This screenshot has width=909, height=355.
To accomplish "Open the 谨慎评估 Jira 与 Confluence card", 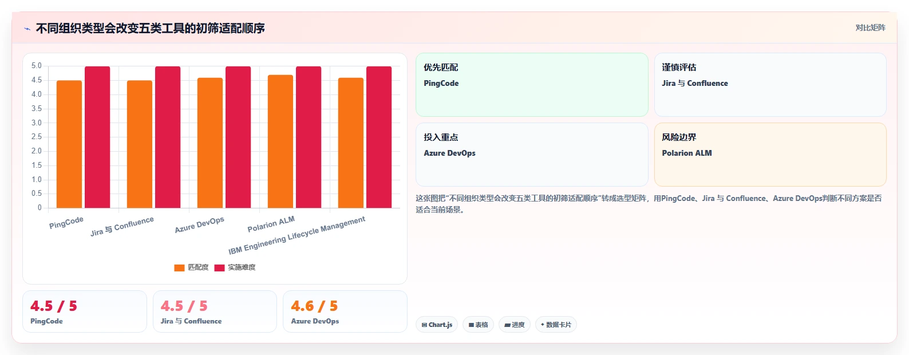I will coord(770,85).
